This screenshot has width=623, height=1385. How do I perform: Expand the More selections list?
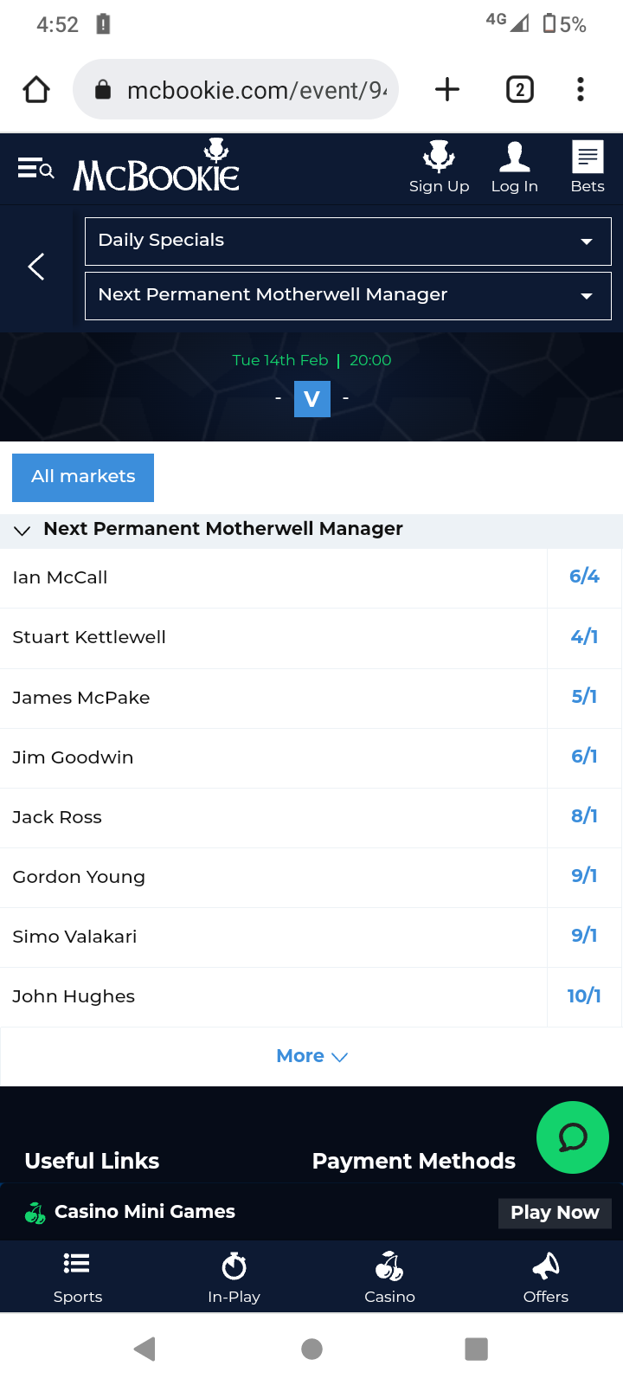311,1056
